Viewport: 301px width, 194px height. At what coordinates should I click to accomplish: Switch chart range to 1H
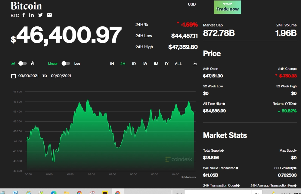click(x=112, y=64)
